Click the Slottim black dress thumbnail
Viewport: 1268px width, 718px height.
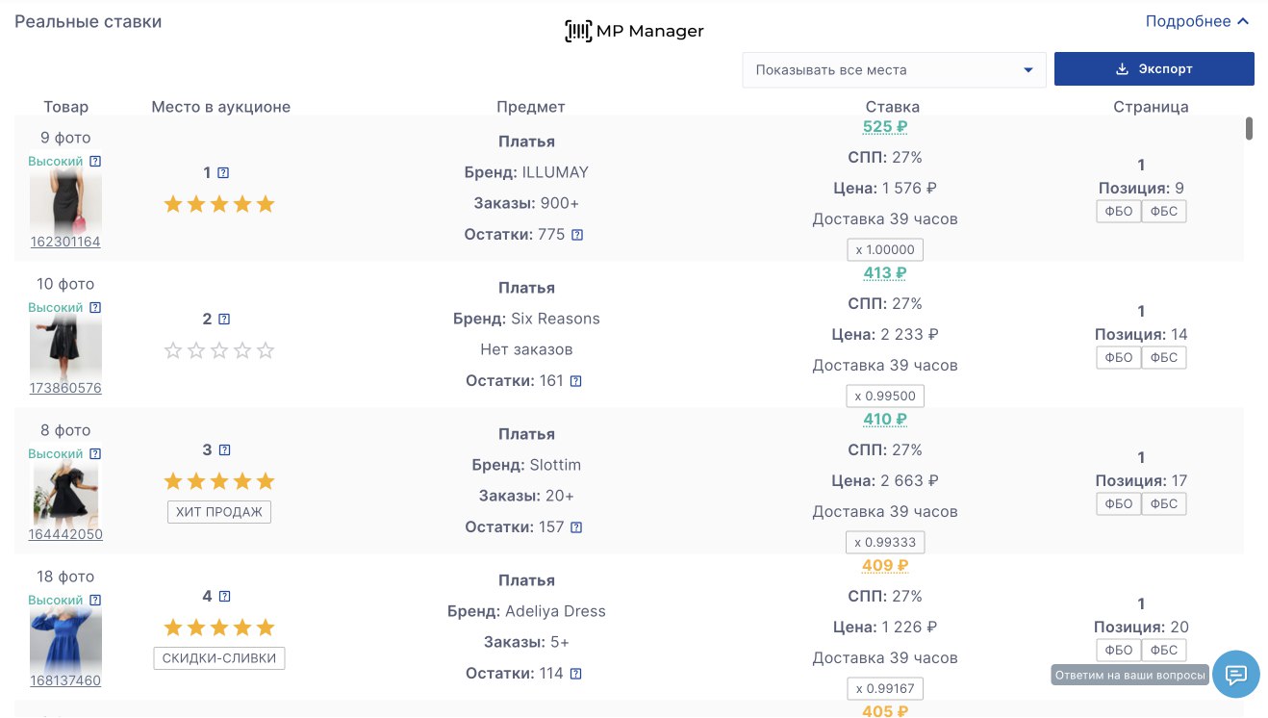[65, 492]
